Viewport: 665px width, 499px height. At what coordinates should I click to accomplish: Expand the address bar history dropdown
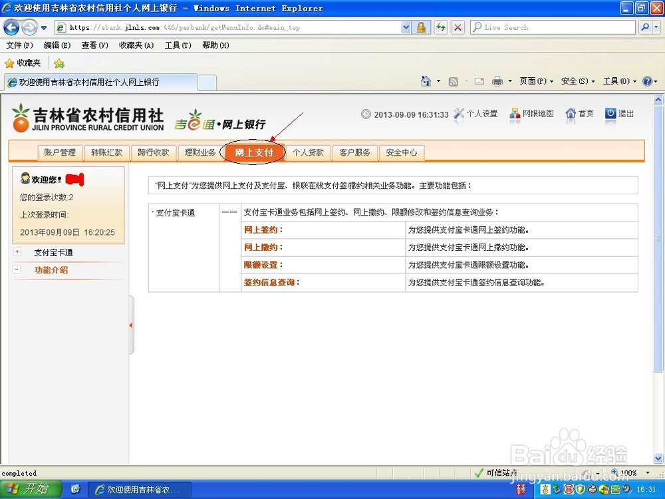tap(406, 27)
